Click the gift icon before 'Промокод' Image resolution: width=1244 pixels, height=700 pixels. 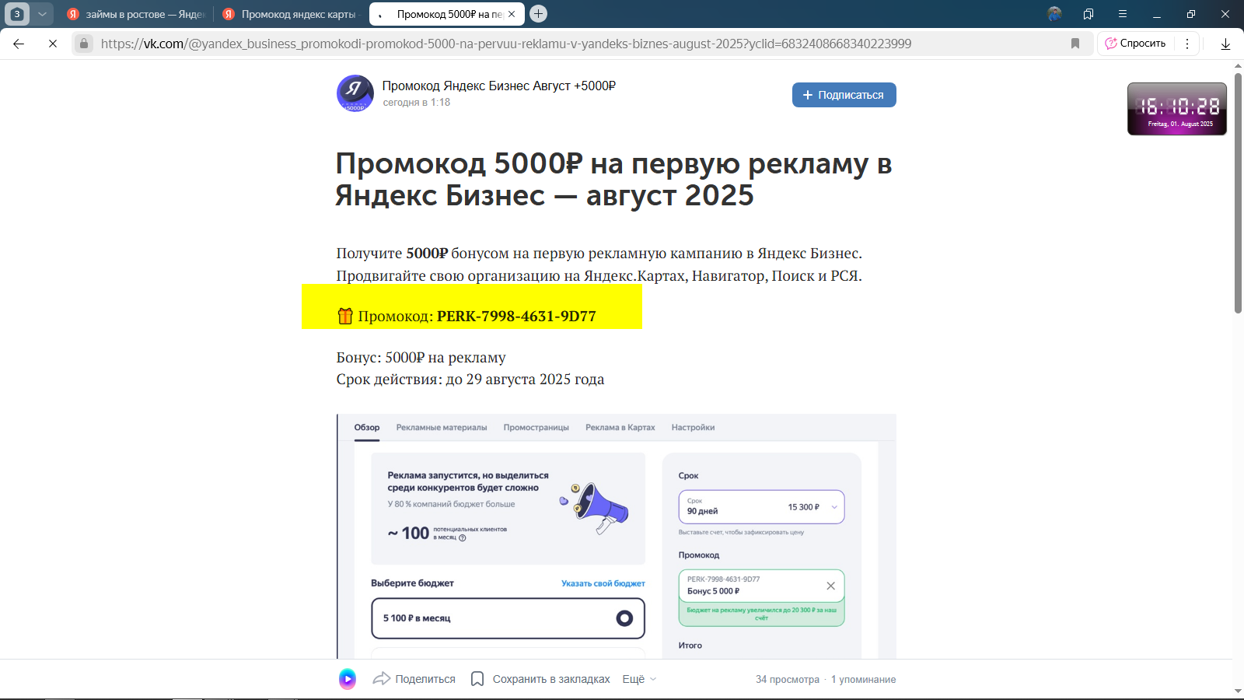tap(345, 316)
